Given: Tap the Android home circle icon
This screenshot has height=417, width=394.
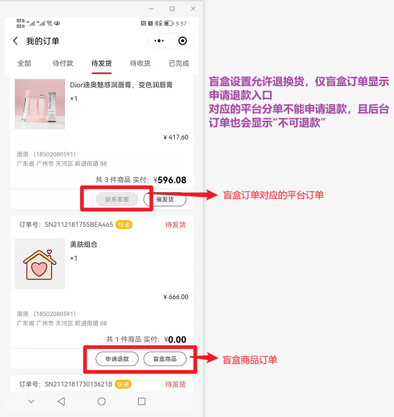Looking at the screenshot, I should click(x=102, y=401).
